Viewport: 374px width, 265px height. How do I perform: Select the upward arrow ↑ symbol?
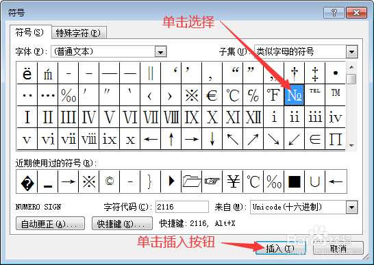pos(171,139)
